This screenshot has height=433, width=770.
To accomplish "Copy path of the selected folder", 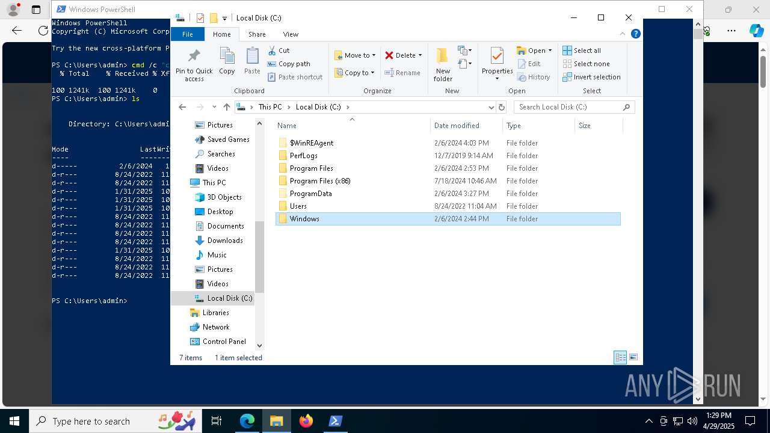I will (x=289, y=64).
